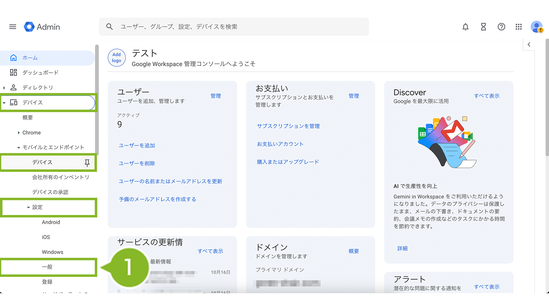Click サブスクリプションを管理 link
This screenshot has height=308, width=549.
point(288,126)
